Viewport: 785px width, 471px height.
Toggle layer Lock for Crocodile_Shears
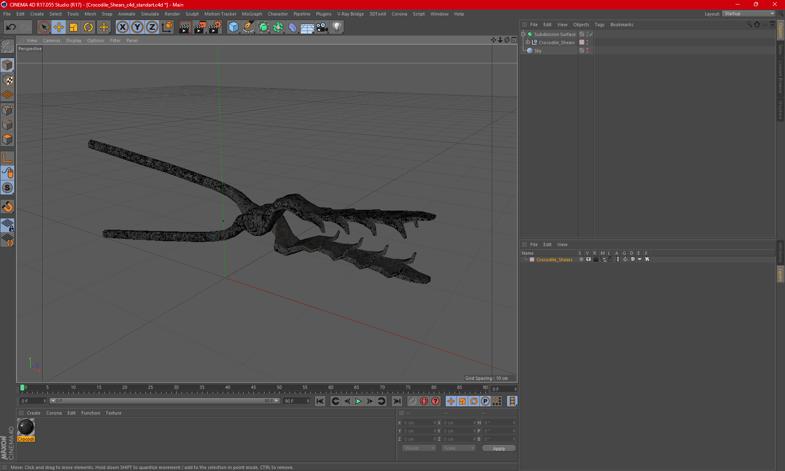pos(610,259)
